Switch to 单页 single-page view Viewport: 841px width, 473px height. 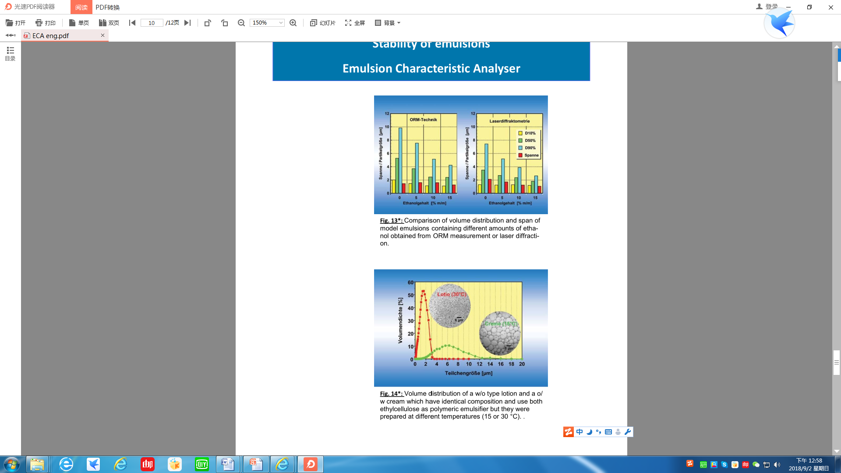click(79, 23)
